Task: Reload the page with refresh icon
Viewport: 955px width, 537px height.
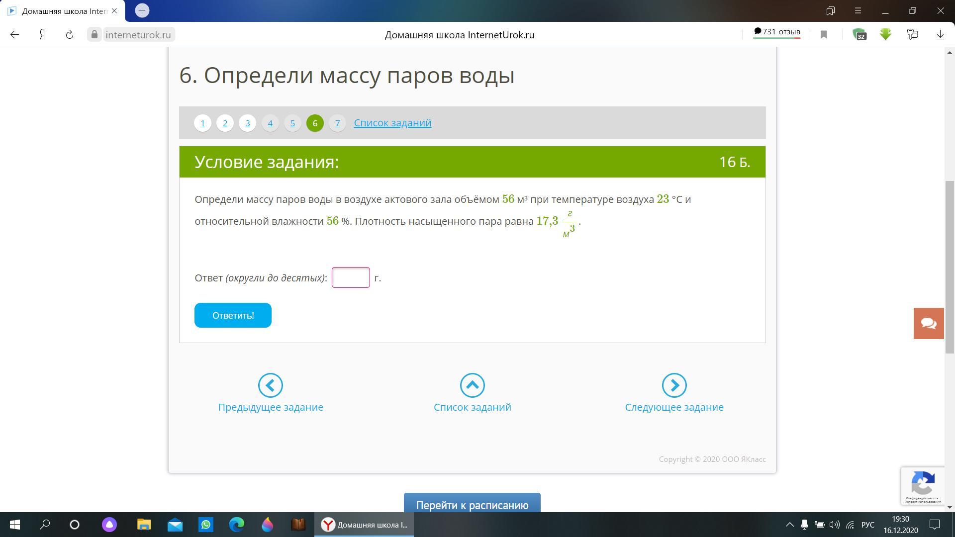Action: click(70, 34)
